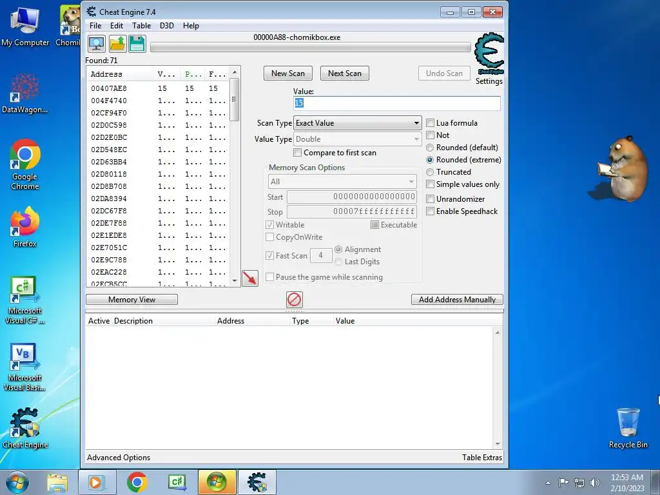Screen dimensions: 660x495
Task: Open Microsoft Visual C# desktop shortcut
Action: [24, 300]
